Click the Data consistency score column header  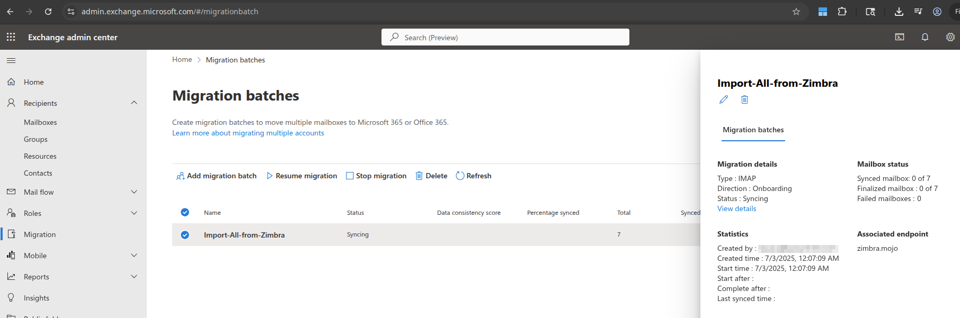(469, 213)
